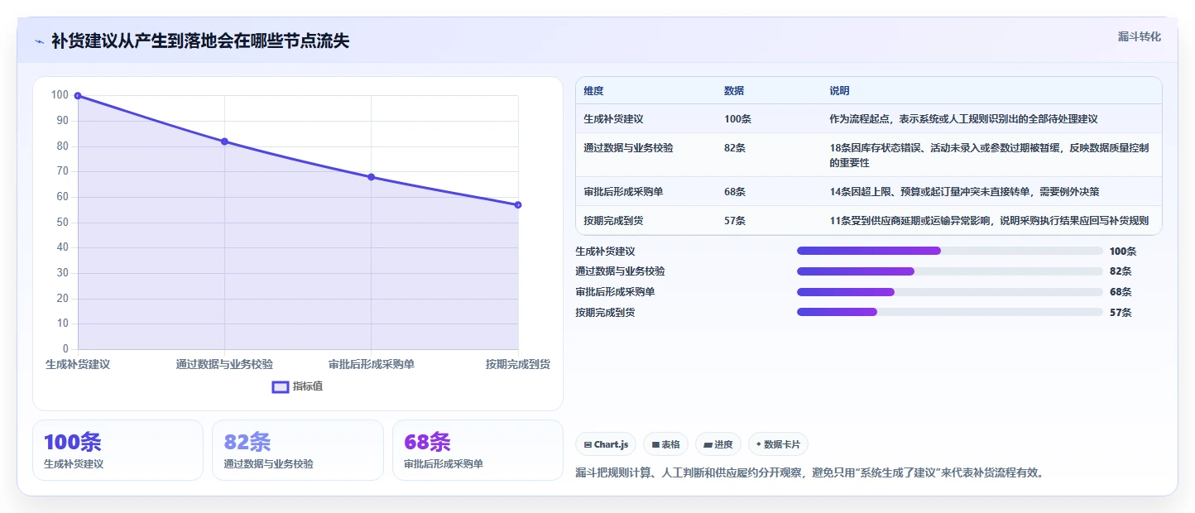1195x513 pixels.
Task: Open the 68条 审批后形成采购单 data card
Action: click(478, 450)
